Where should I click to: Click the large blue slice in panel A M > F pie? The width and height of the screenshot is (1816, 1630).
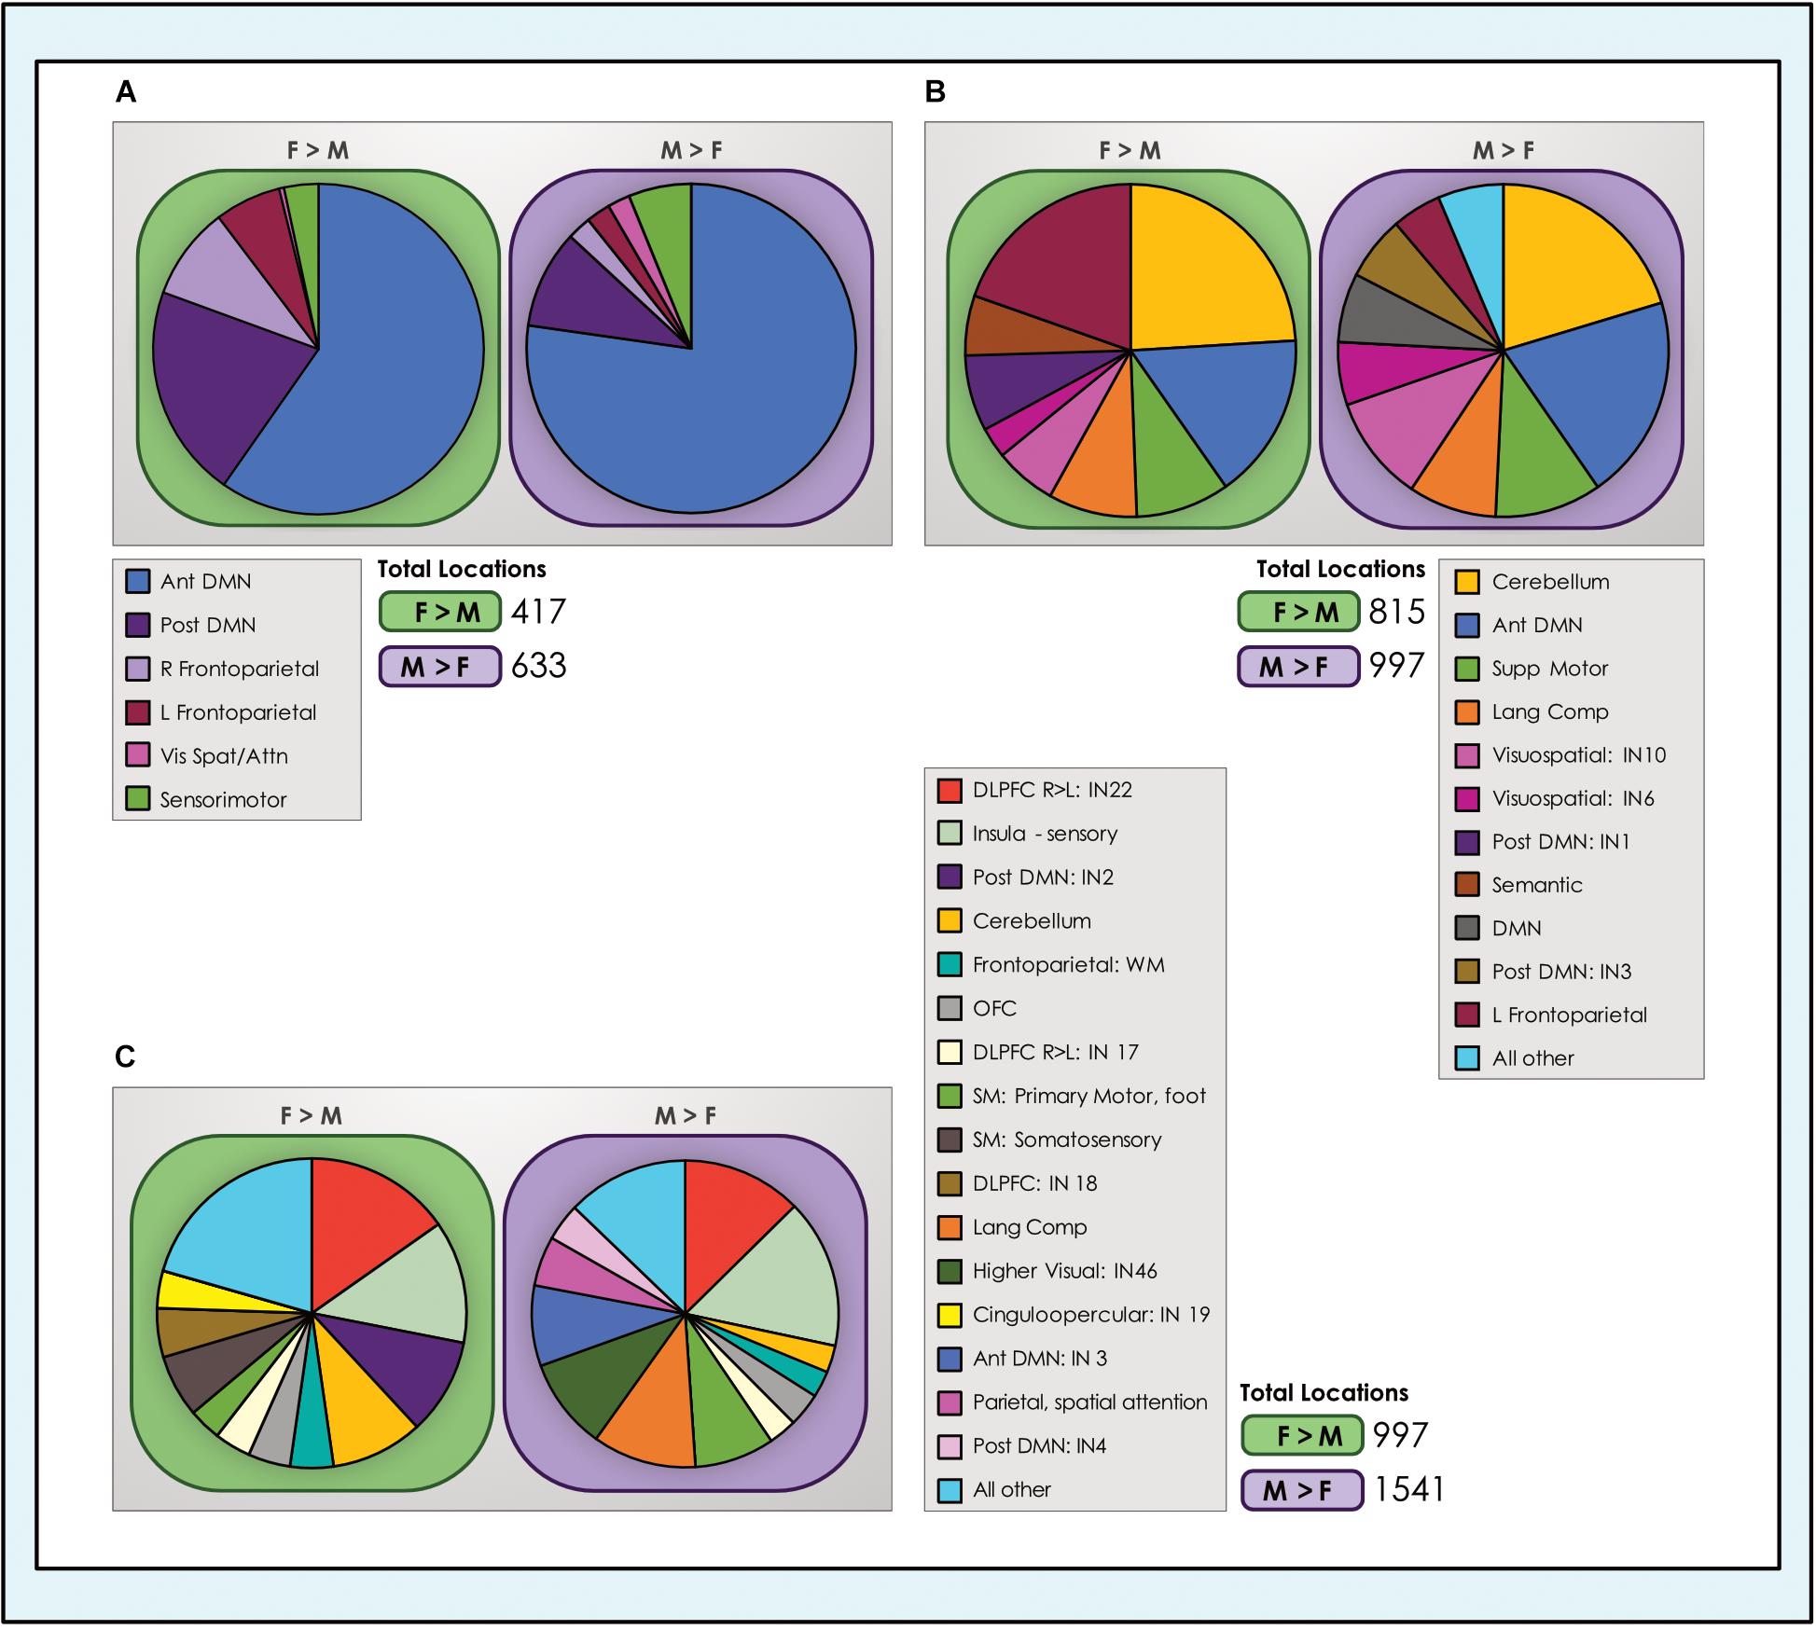coord(718,410)
